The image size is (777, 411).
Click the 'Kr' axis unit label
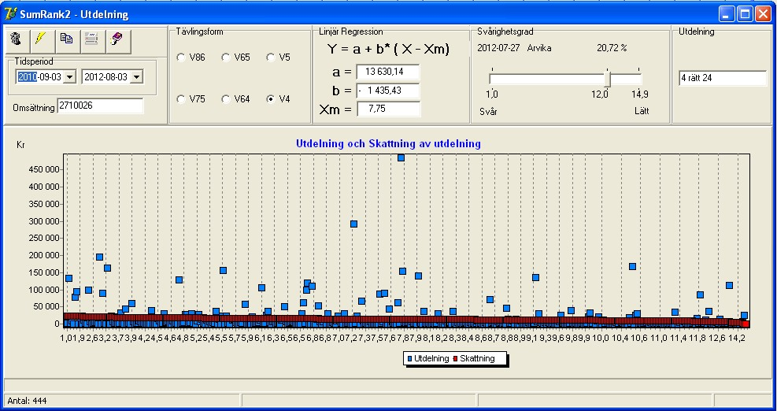tap(20, 145)
